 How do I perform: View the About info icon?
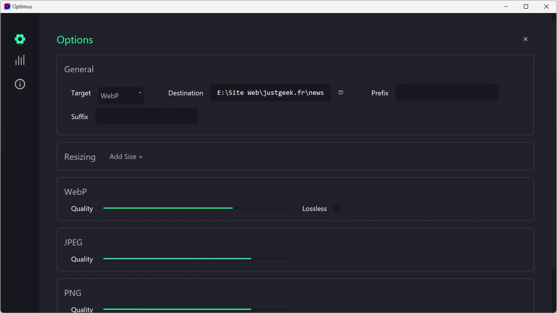point(19,84)
